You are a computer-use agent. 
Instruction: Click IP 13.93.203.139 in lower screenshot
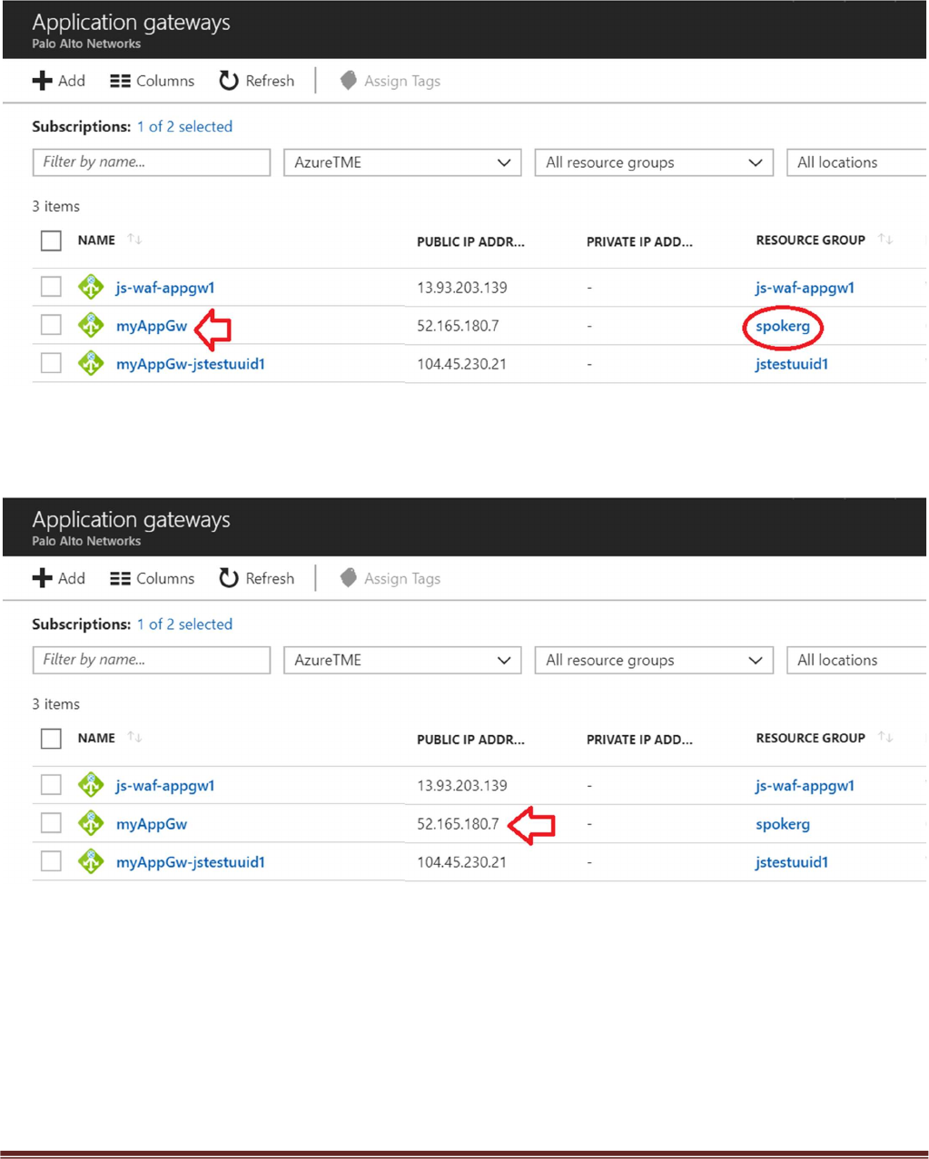[462, 786]
